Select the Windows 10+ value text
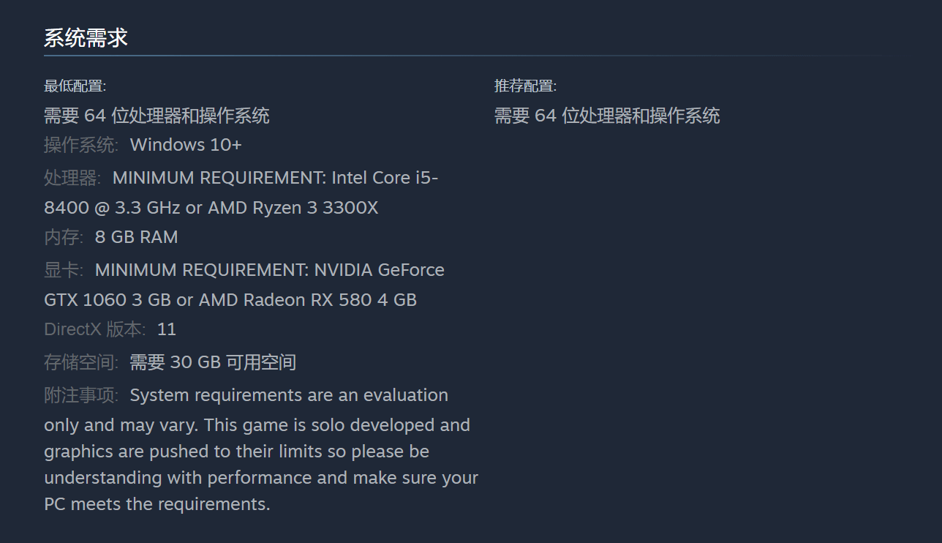This screenshot has width=942, height=543. [x=186, y=145]
